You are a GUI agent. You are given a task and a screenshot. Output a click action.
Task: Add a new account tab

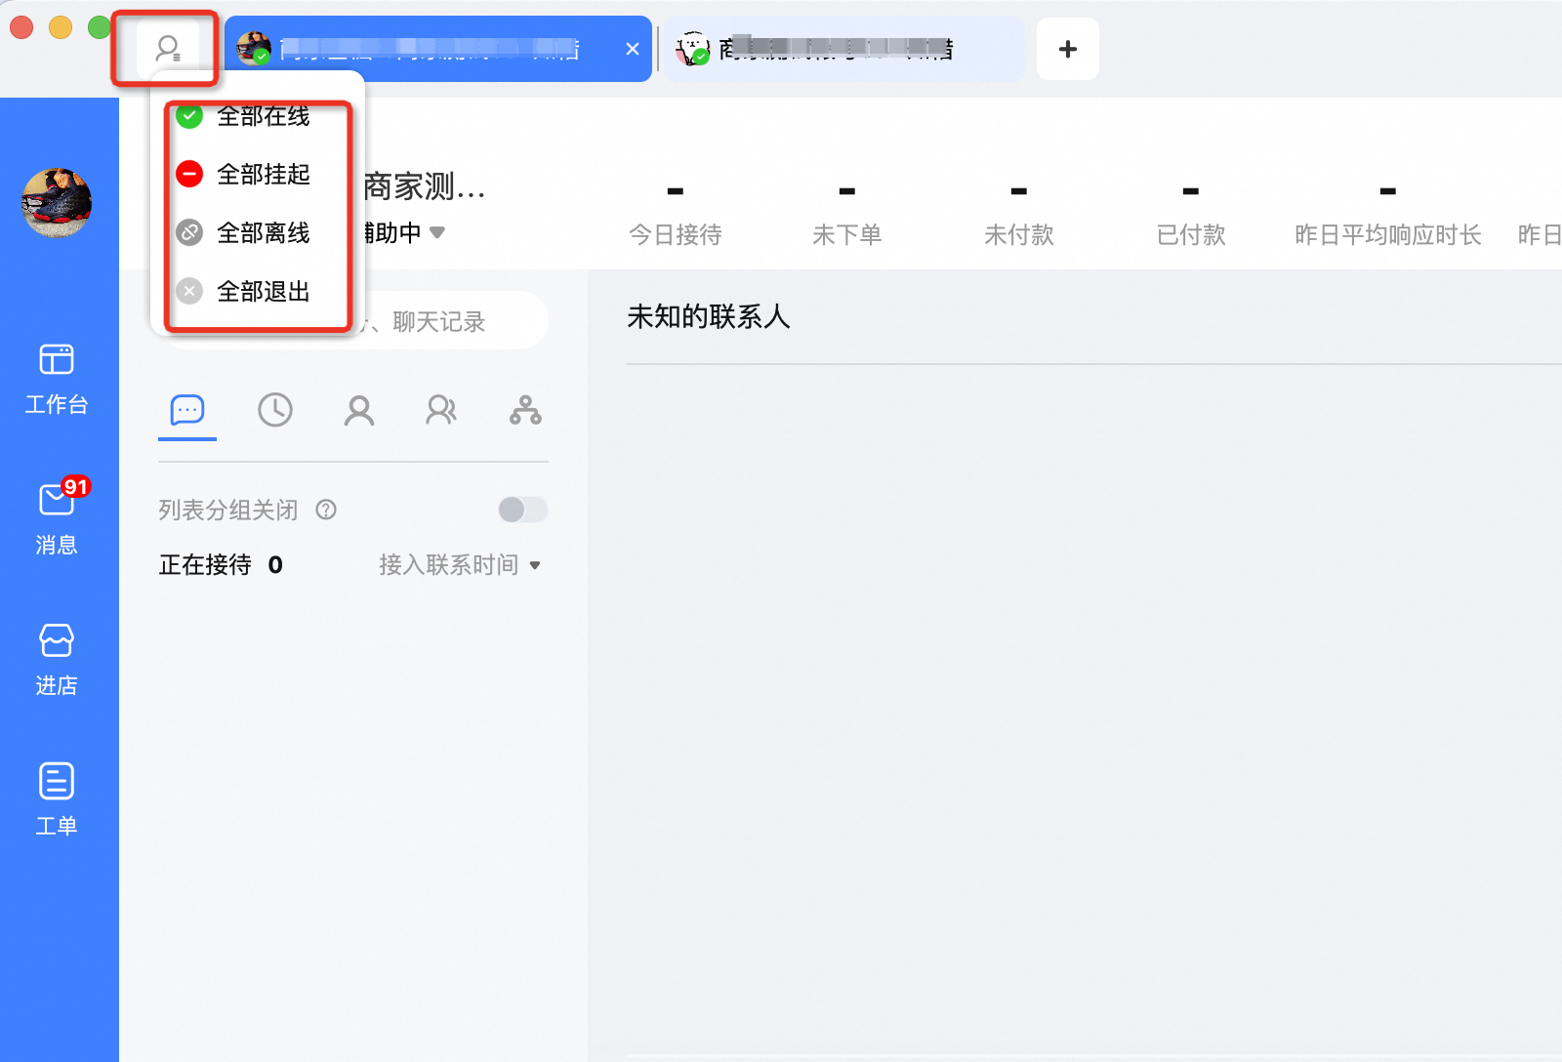[x=1068, y=49]
